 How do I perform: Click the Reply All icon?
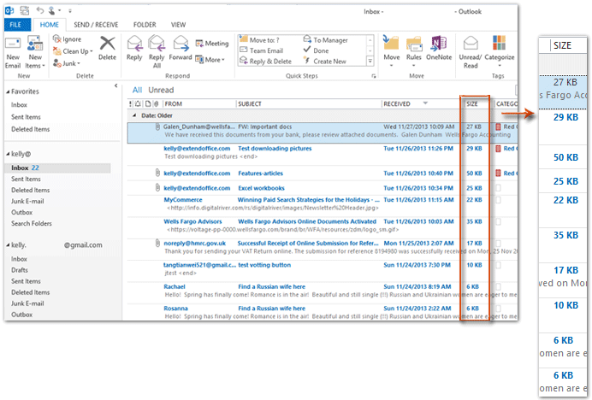(157, 44)
